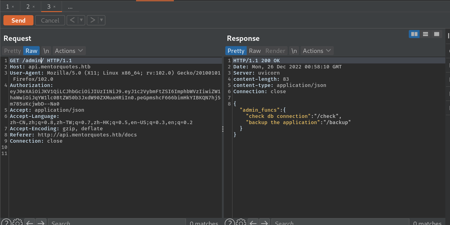This screenshot has height=225, width=450.
Task: Click the Authorization header name
Action: pos(32,85)
